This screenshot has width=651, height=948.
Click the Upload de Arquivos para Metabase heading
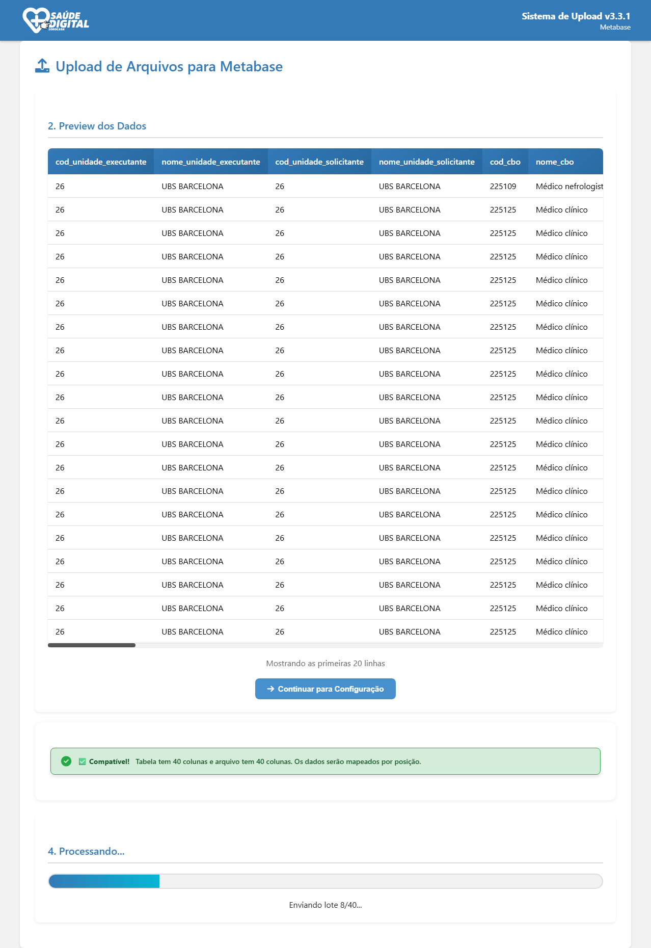169,67
